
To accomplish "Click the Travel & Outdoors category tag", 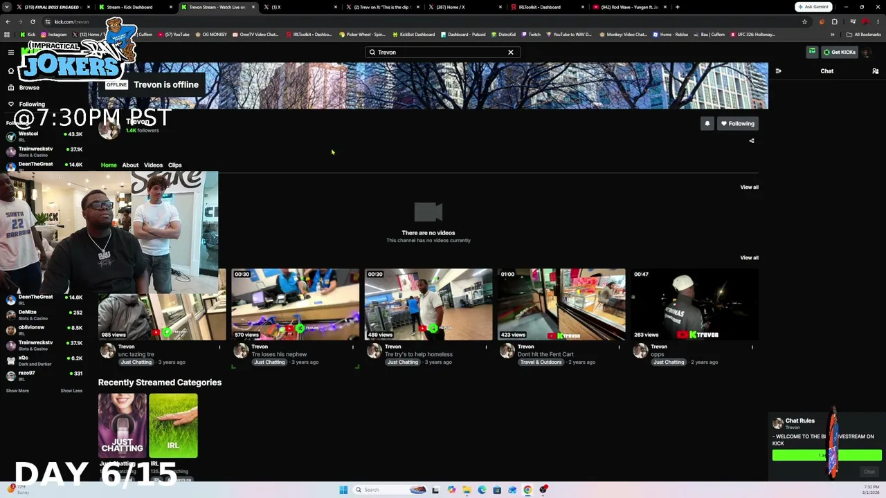I will (541, 362).
